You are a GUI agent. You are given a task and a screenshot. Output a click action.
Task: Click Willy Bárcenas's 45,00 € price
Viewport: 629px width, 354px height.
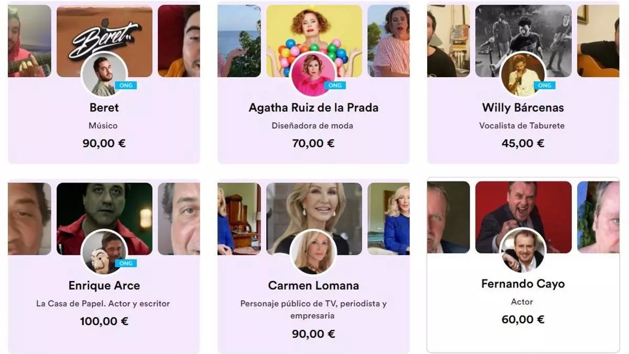(x=523, y=143)
